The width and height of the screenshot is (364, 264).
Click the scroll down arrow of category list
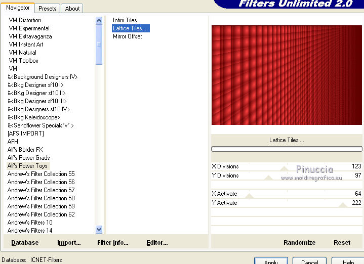[99, 230]
